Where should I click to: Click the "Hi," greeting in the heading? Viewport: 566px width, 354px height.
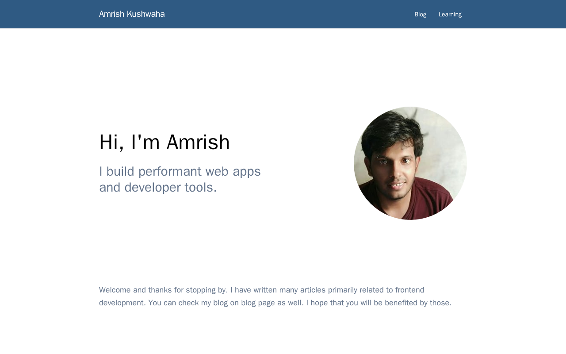click(x=111, y=142)
